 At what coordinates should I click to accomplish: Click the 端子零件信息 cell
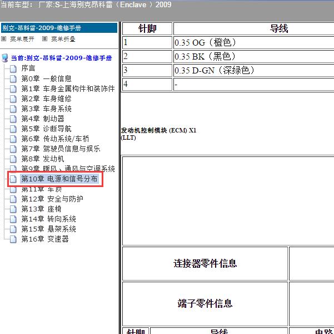click(x=205, y=303)
